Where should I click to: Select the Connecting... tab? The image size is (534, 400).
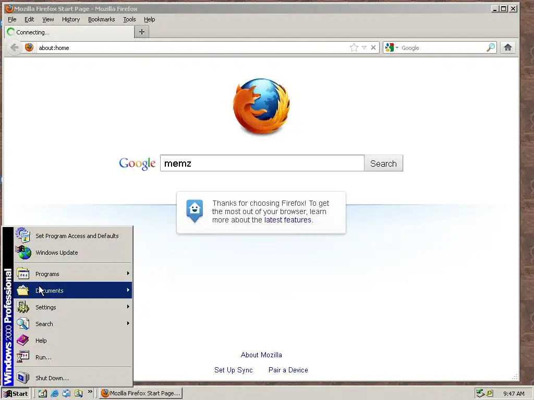tap(69, 32)
